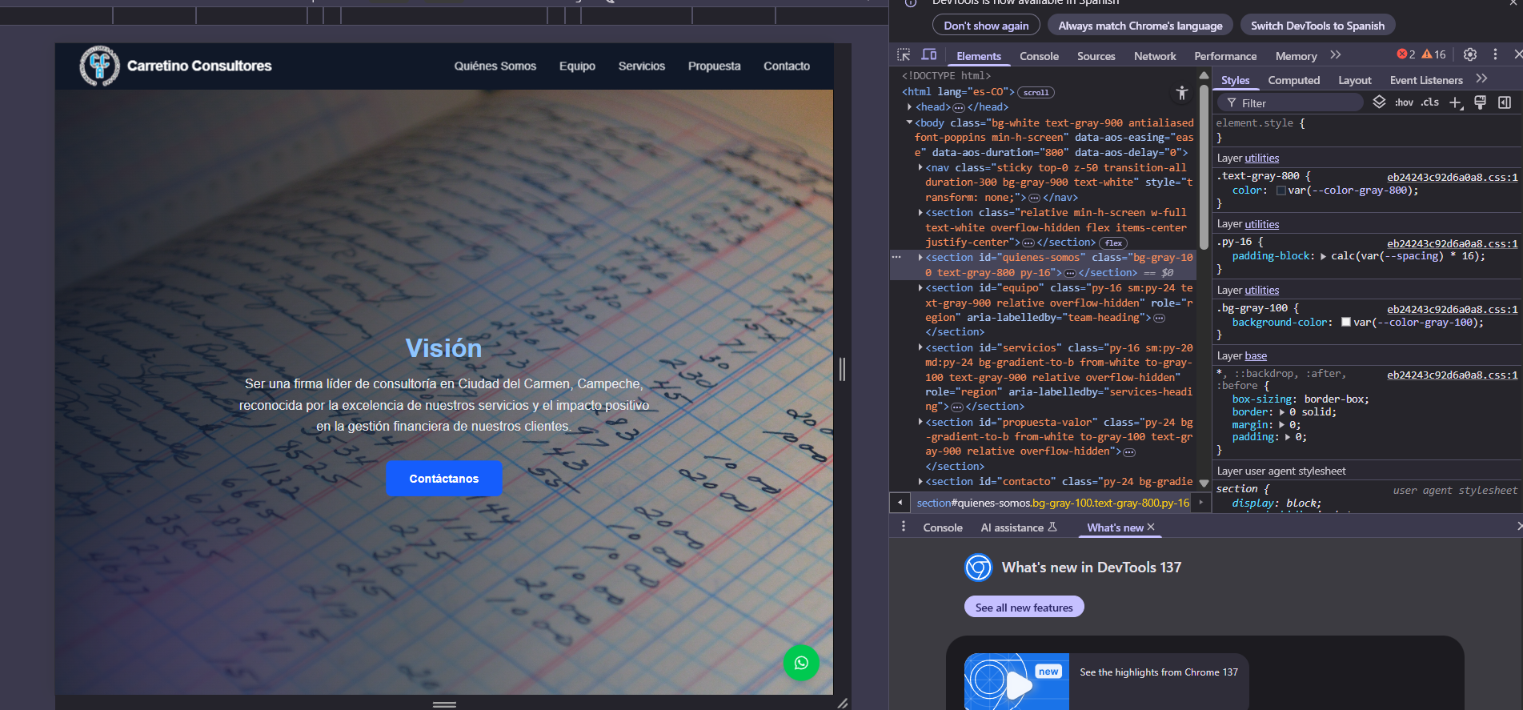Toggle the :hov element state panel
This screenshot has height=710, width=1523.
click(x=1404, y=102)
